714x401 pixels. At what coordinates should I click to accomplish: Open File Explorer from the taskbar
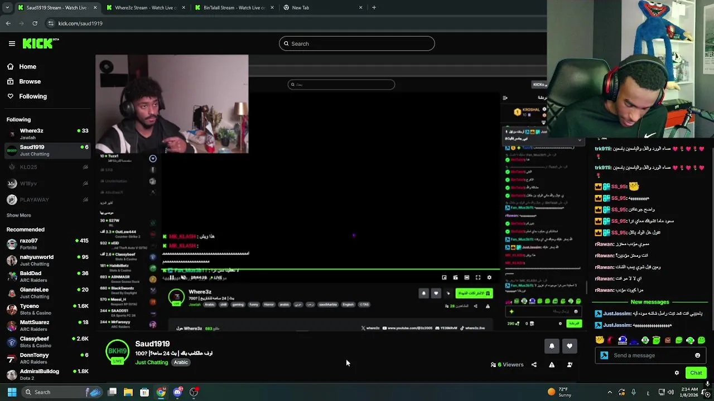(128, 392)
